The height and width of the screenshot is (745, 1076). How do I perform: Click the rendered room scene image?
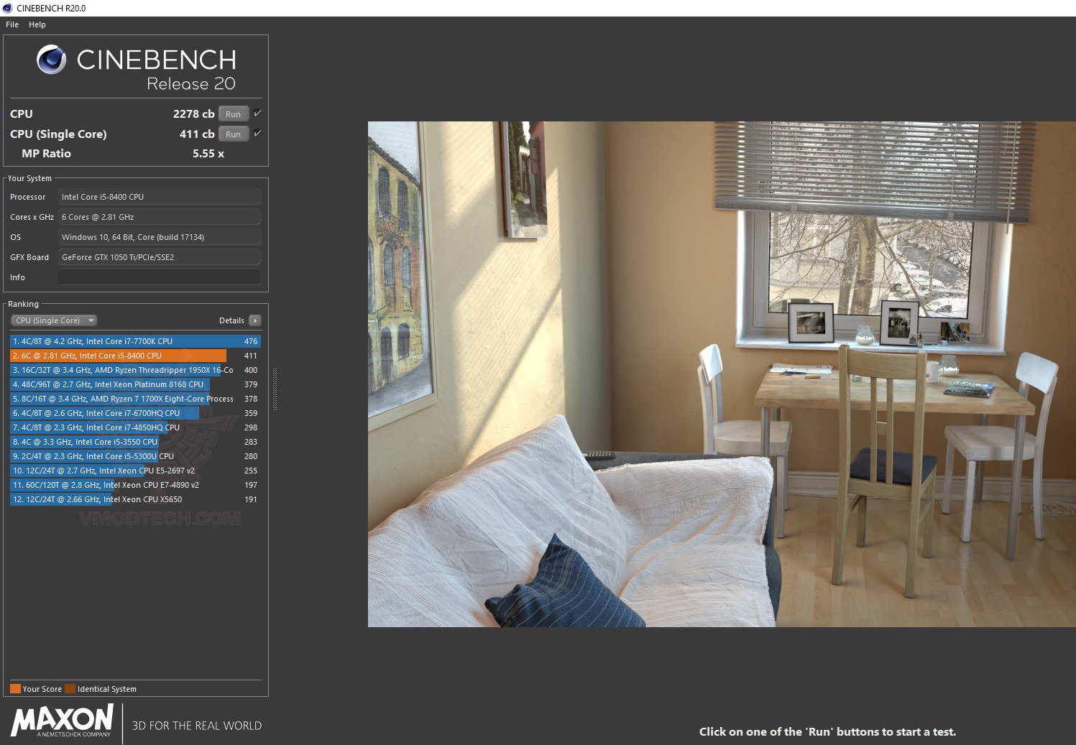click(x=722, y=374)
